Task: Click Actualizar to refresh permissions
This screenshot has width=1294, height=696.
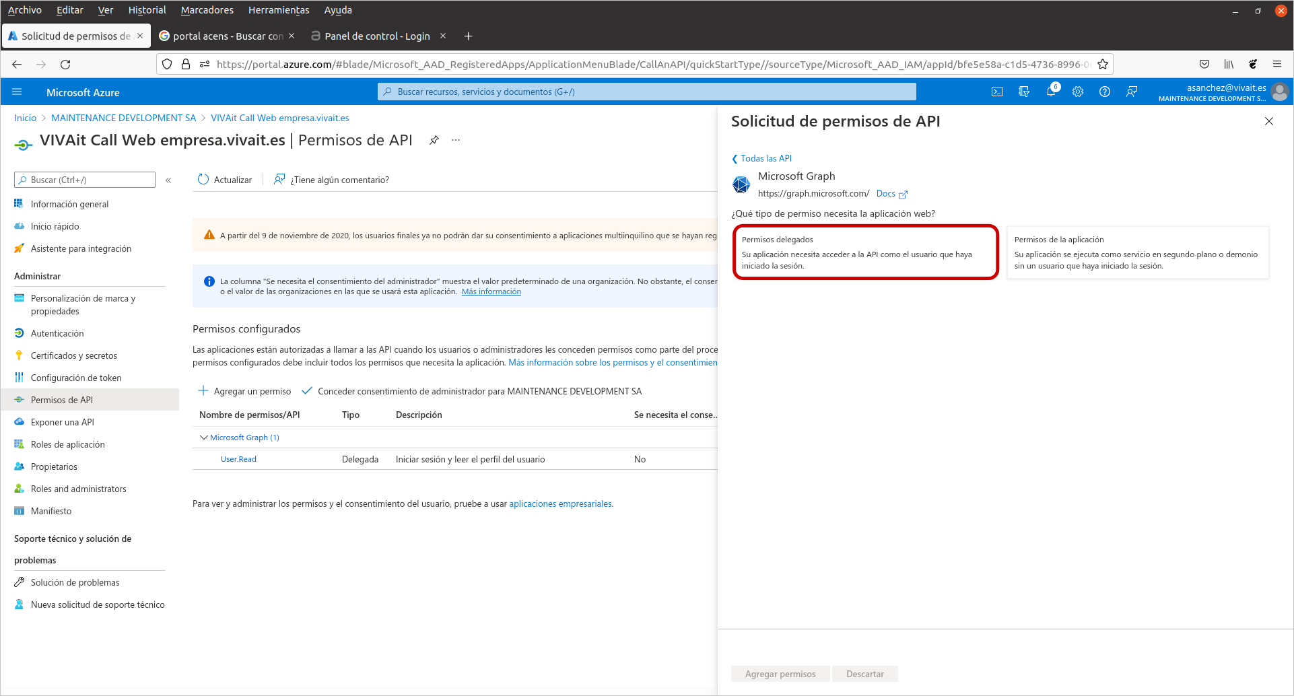Action: [x=225, y=180]
